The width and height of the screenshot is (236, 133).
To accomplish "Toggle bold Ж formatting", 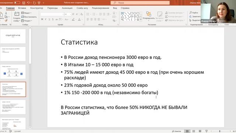I will [42, 19].
